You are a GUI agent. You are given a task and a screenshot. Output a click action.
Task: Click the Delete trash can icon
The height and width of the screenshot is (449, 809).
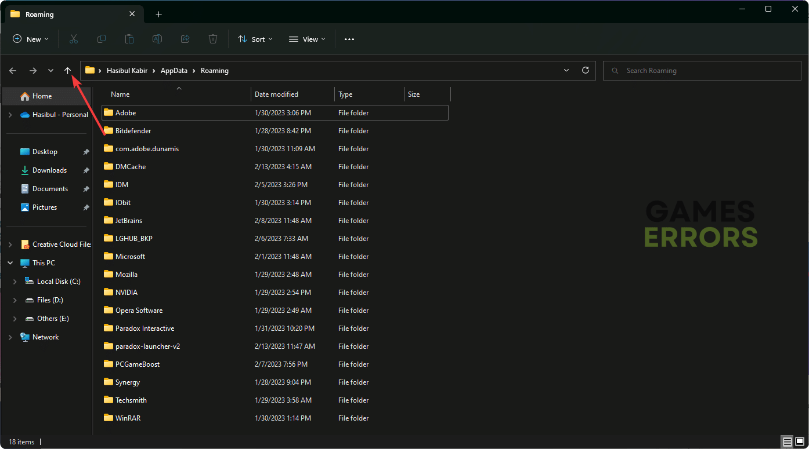click(213, 39)
